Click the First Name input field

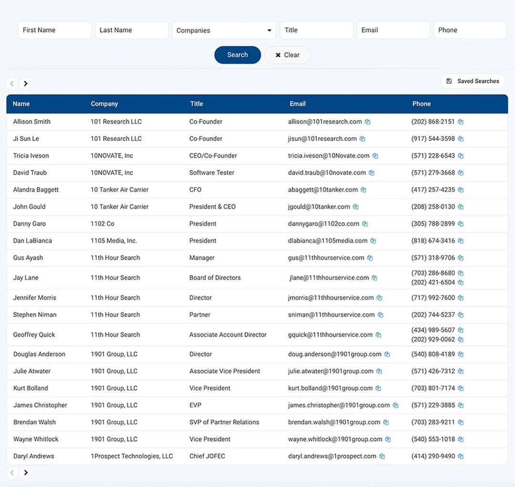coord(54,30)
